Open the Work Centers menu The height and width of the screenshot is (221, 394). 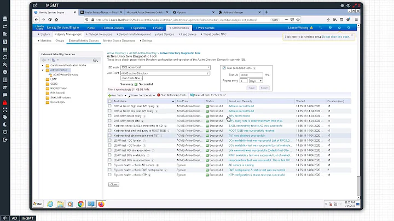pyautogui.click(x=205, y=28)
